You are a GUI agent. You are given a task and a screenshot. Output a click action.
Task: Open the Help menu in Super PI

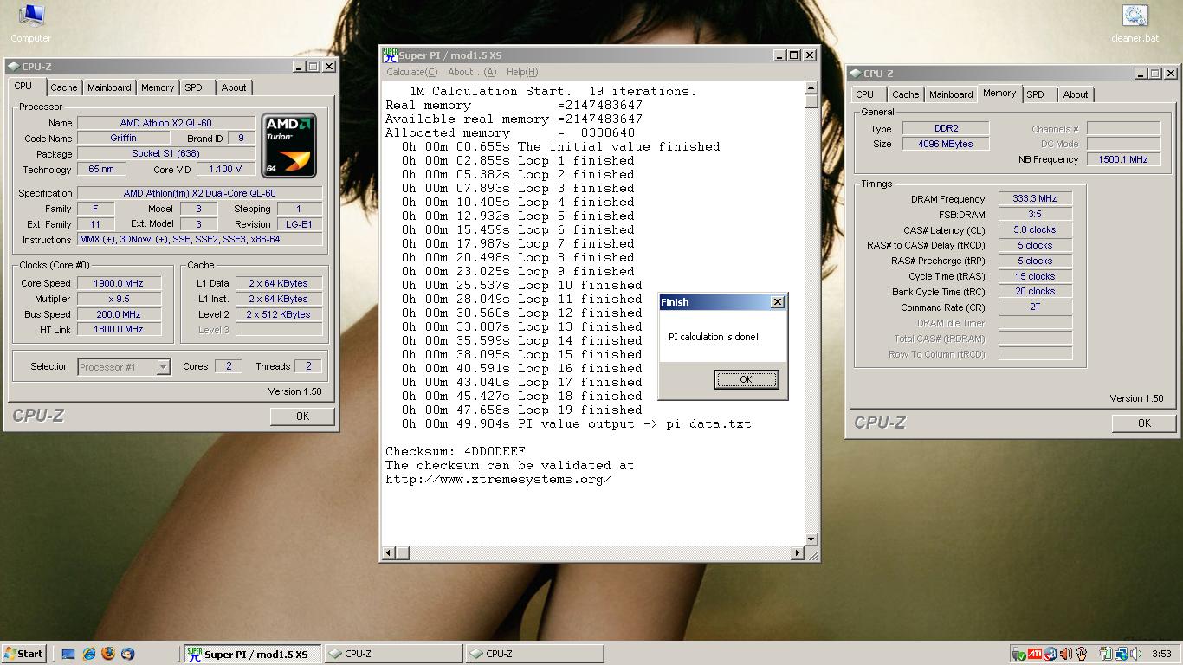point(522,72)
